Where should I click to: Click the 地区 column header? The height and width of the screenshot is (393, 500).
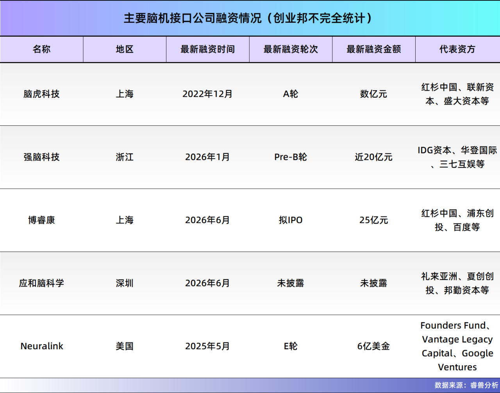125,49
